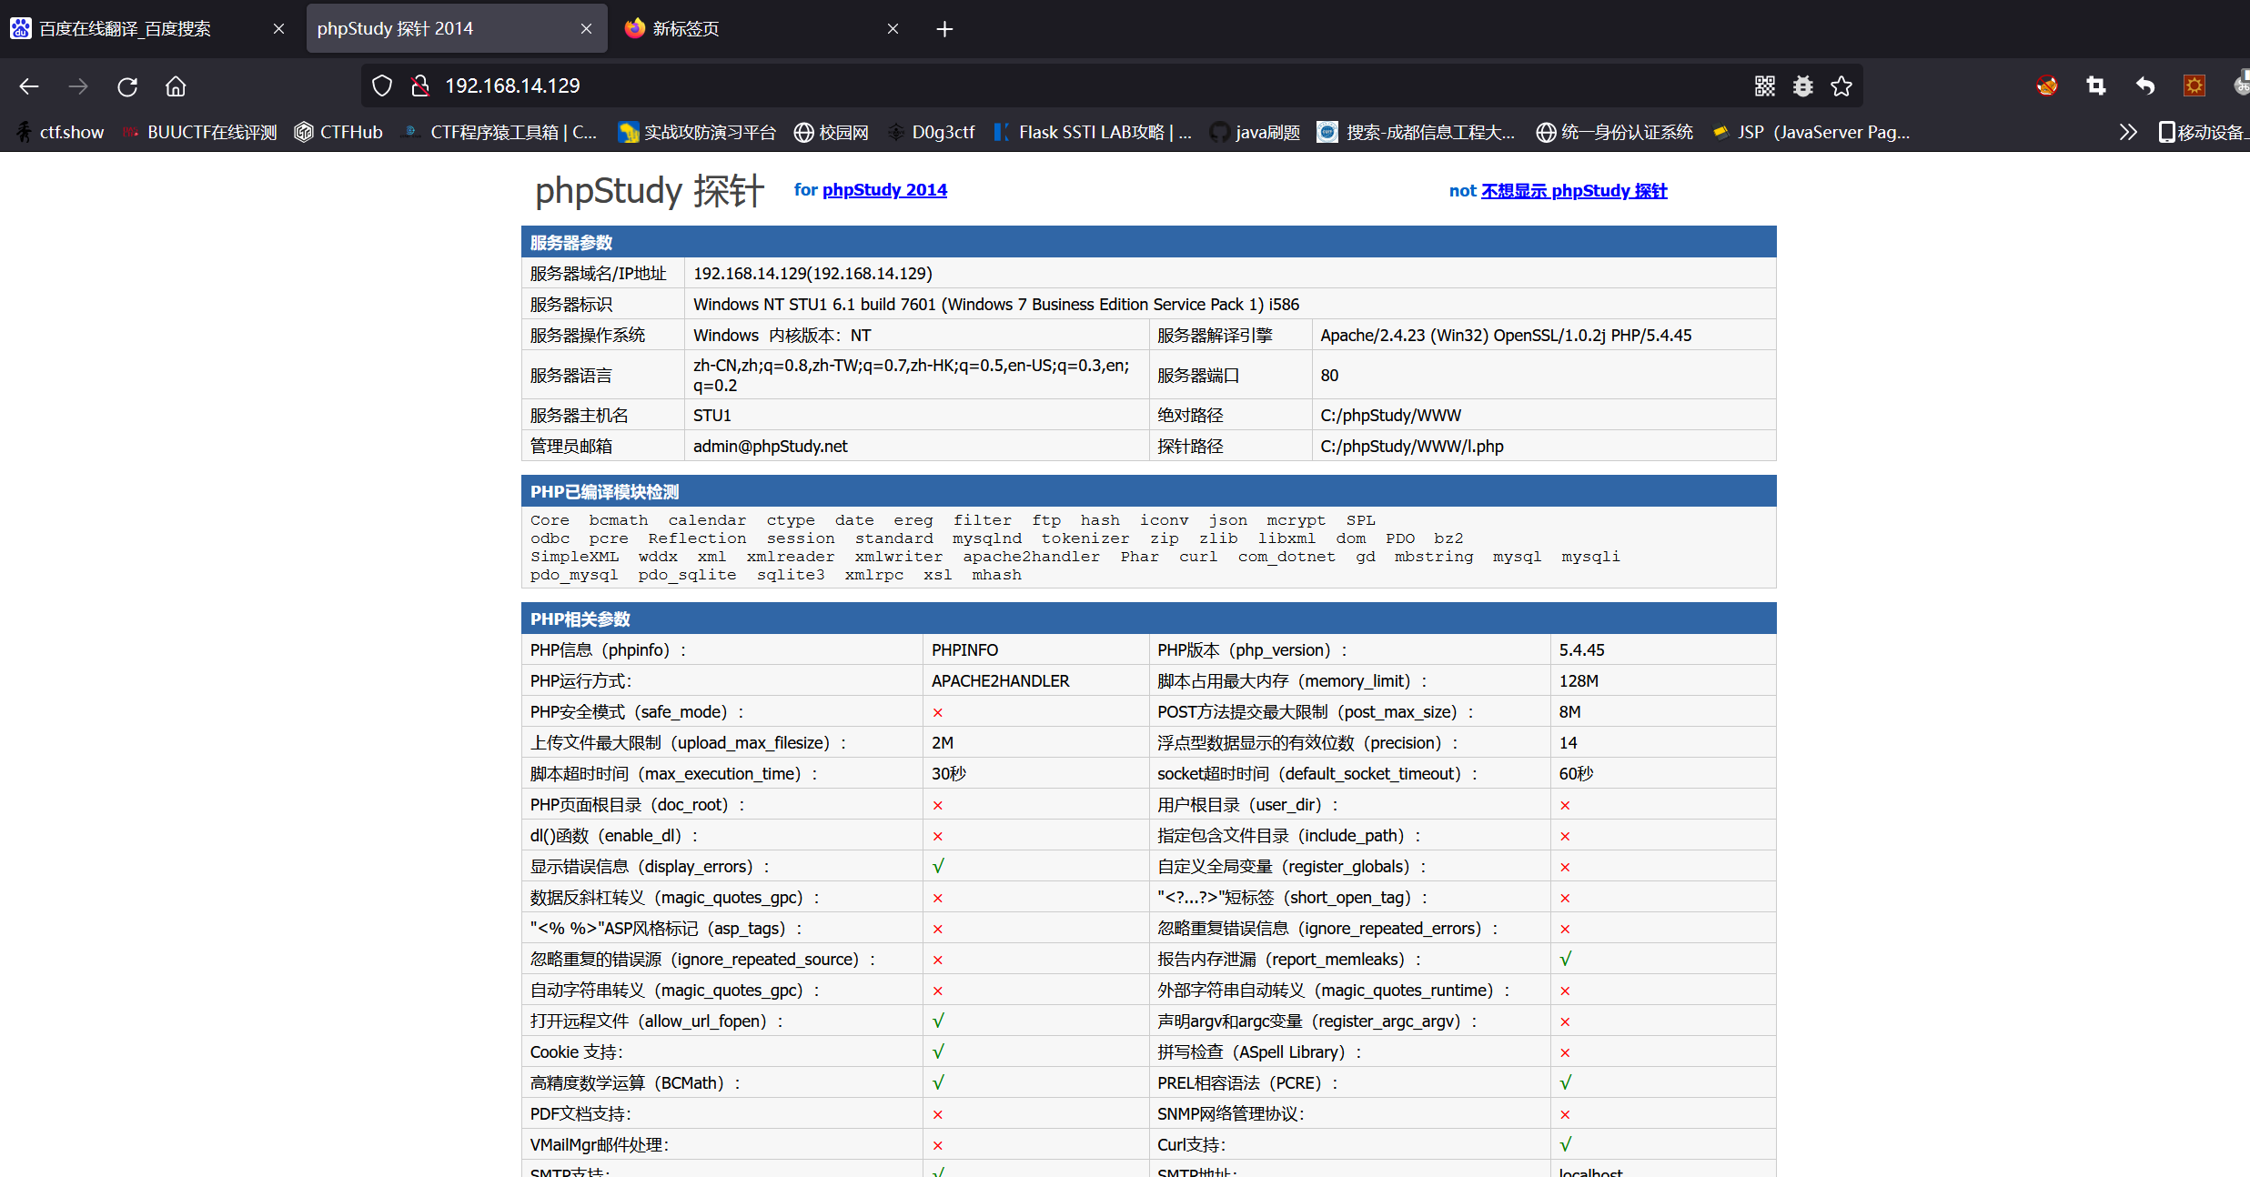Show more bookmarks with the chevron
The width and height of the screenshot is (2250, 1177).
coord(2127,133)
